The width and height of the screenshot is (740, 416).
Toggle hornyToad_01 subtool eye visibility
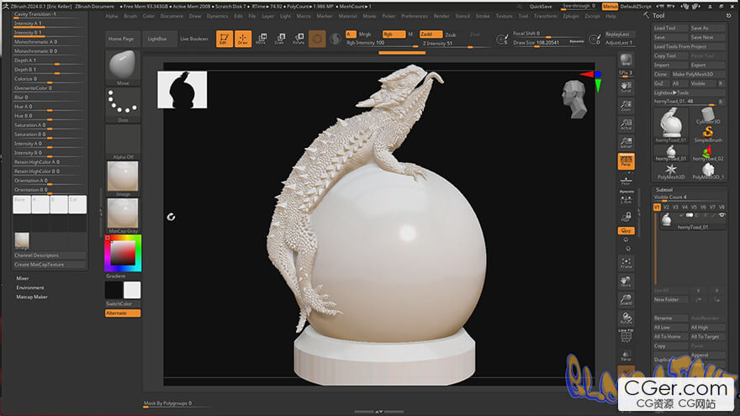point(721,215)
